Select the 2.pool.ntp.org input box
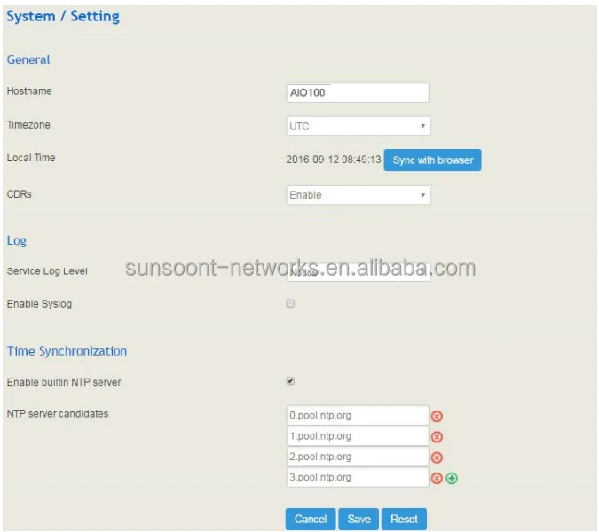599x532 pixels. pyautogui.click(x=358, y=457)
